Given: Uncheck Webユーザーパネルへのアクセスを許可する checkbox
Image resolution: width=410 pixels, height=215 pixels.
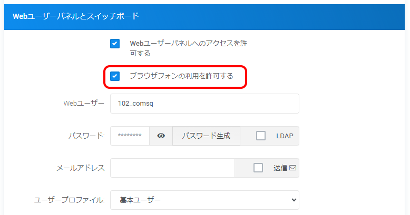Looking at the screenshot, I should 115,44.
